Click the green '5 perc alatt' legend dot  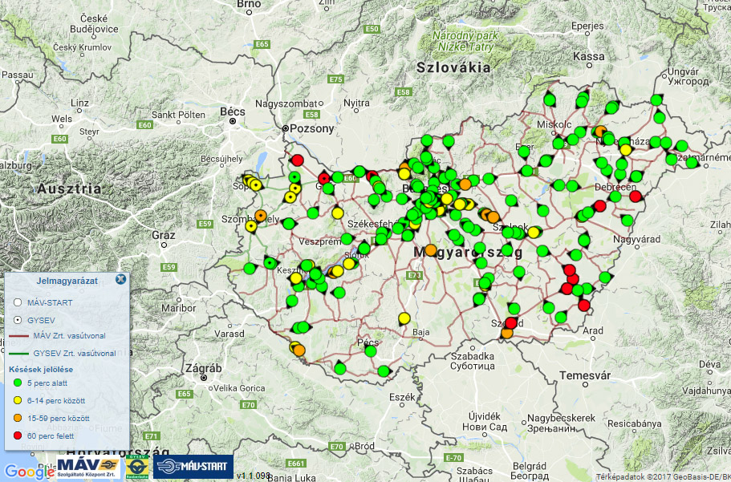click(x=17, y=383)
